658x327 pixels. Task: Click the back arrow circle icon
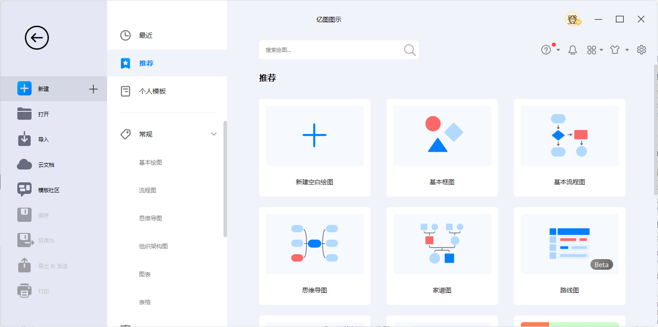tap(37, 38)
